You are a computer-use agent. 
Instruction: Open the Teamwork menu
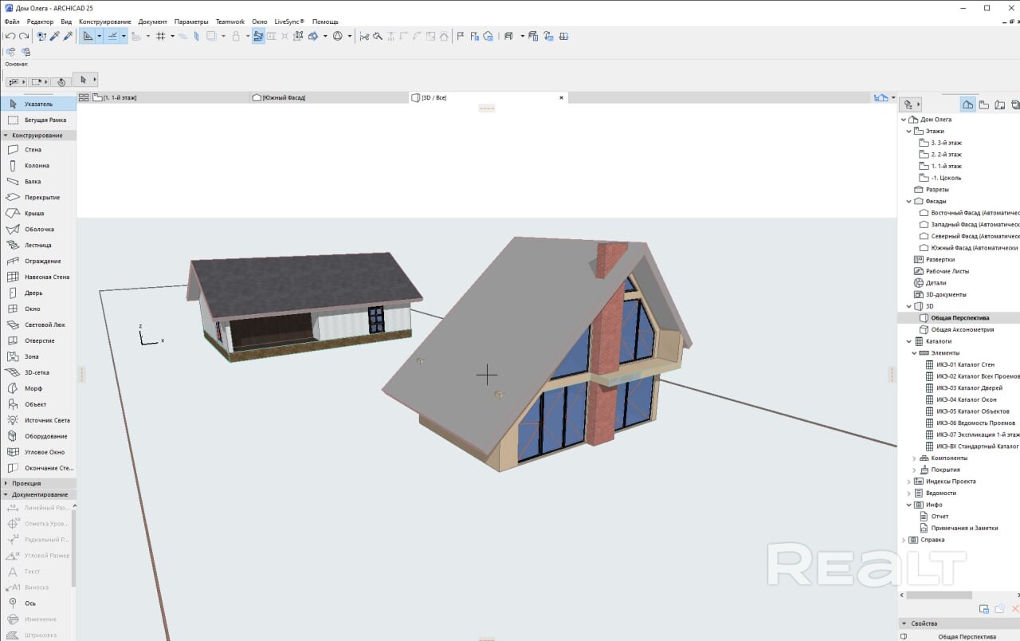click(230, 22)
